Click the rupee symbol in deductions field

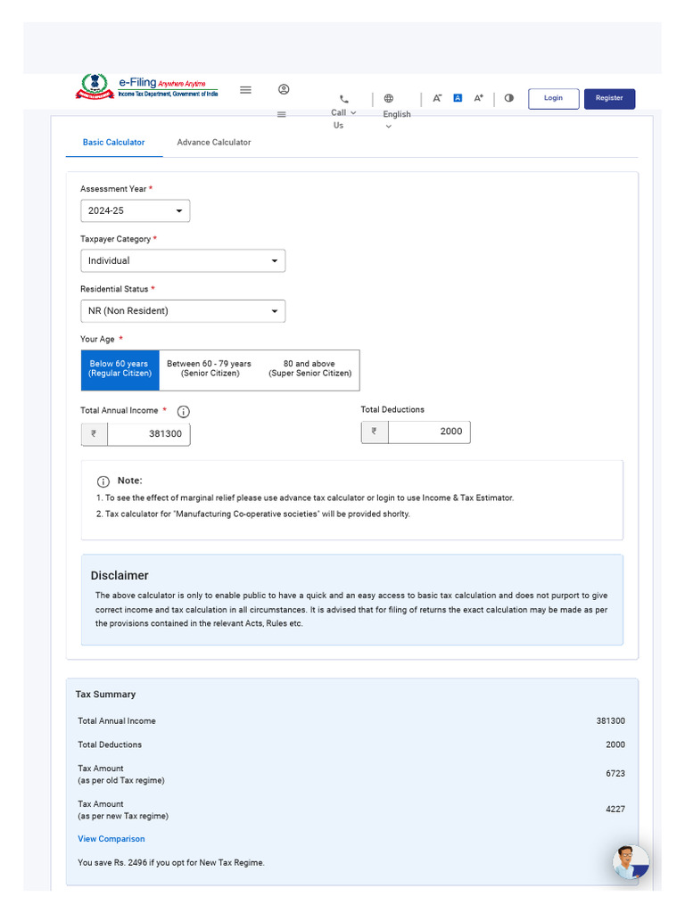(x=375, y=432)
